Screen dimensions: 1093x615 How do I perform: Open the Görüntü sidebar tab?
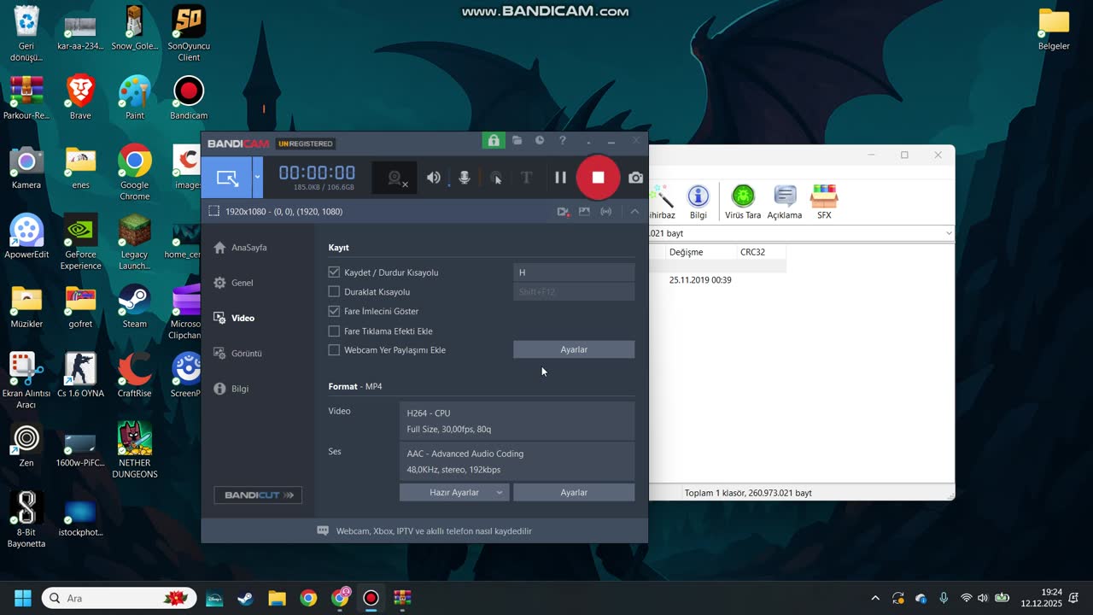click(x=246, y=354)
